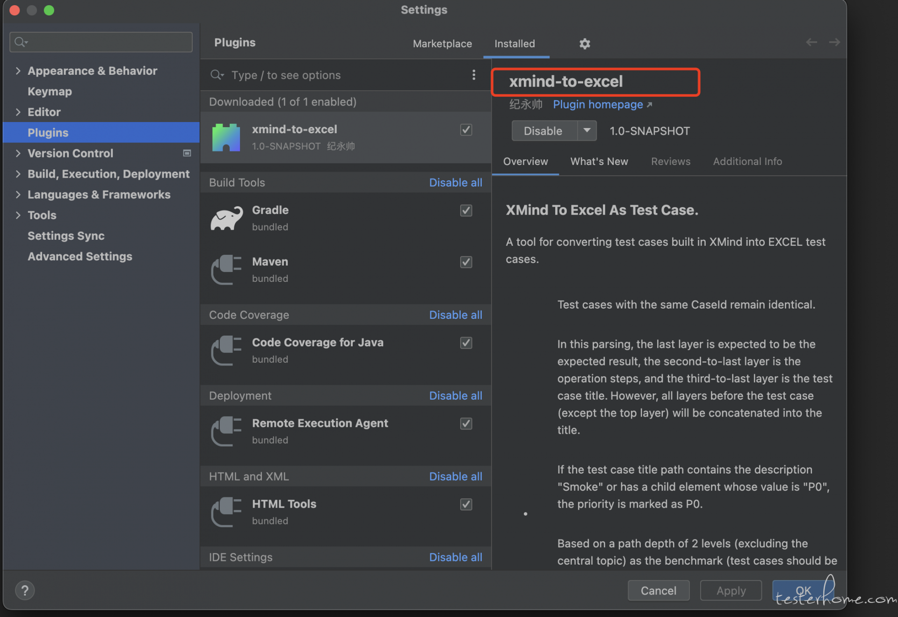Toggle the HTML Tools checkbox
This screenshot has width=898, height=617.
(466, 504)
